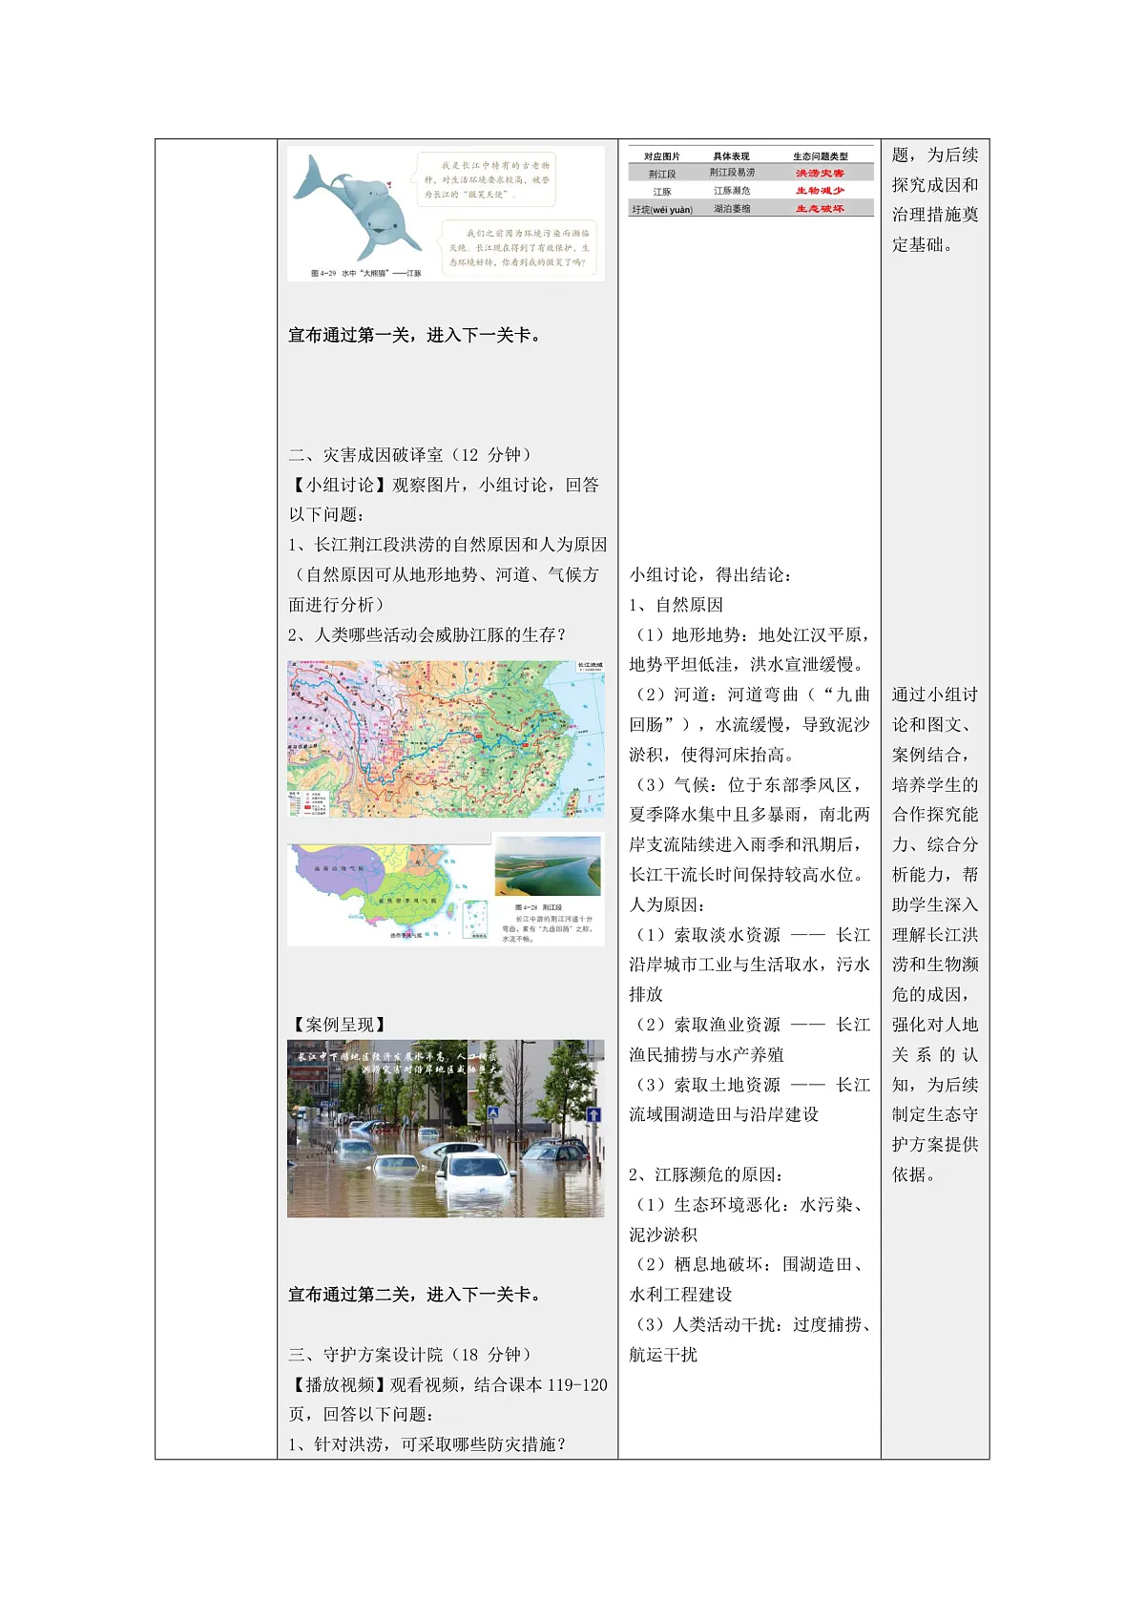This screenshot has height=1619, width=1145.
Task: Select line starting （3）索取土地资源
Action: pos(750,1085)
